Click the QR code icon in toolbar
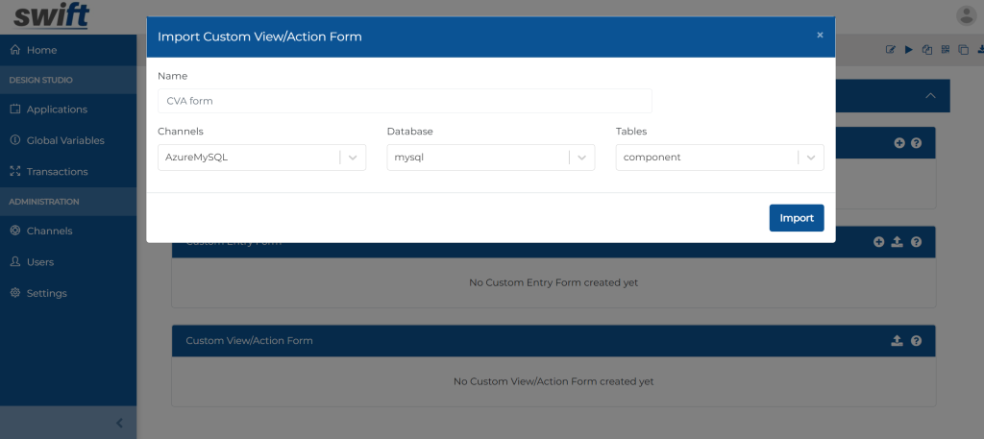This screenshot has height=439, width=984. tap(946, 50)
